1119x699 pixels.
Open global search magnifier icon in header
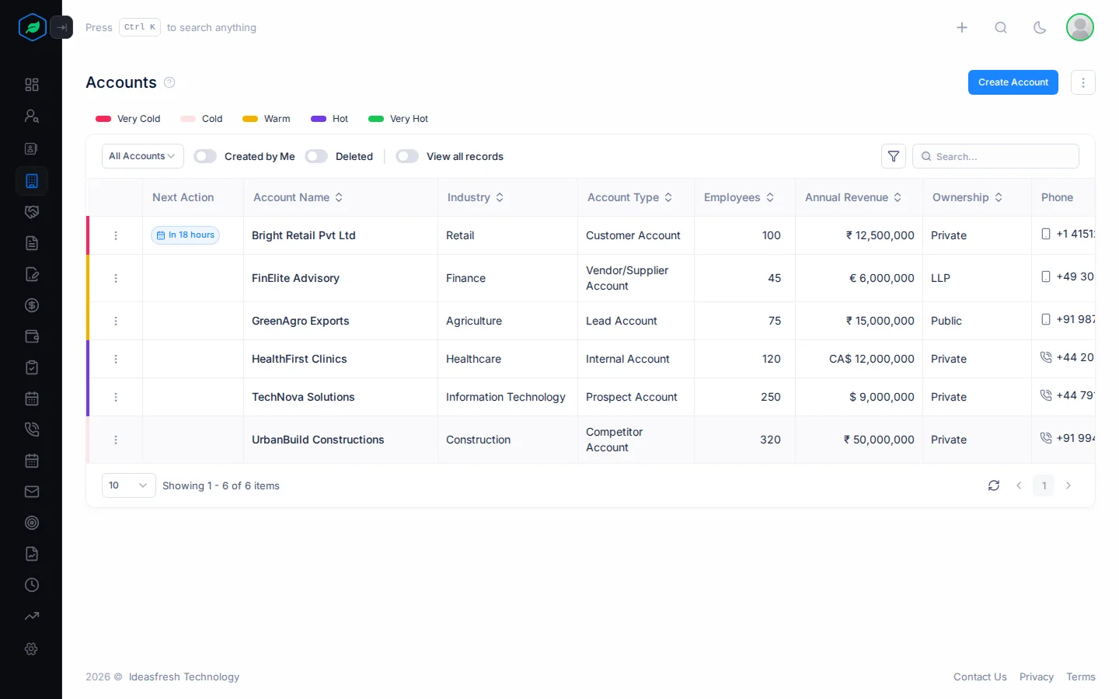coord(1001,27)
